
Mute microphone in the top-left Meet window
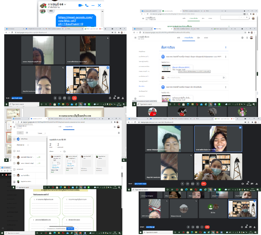pos(55,98)
